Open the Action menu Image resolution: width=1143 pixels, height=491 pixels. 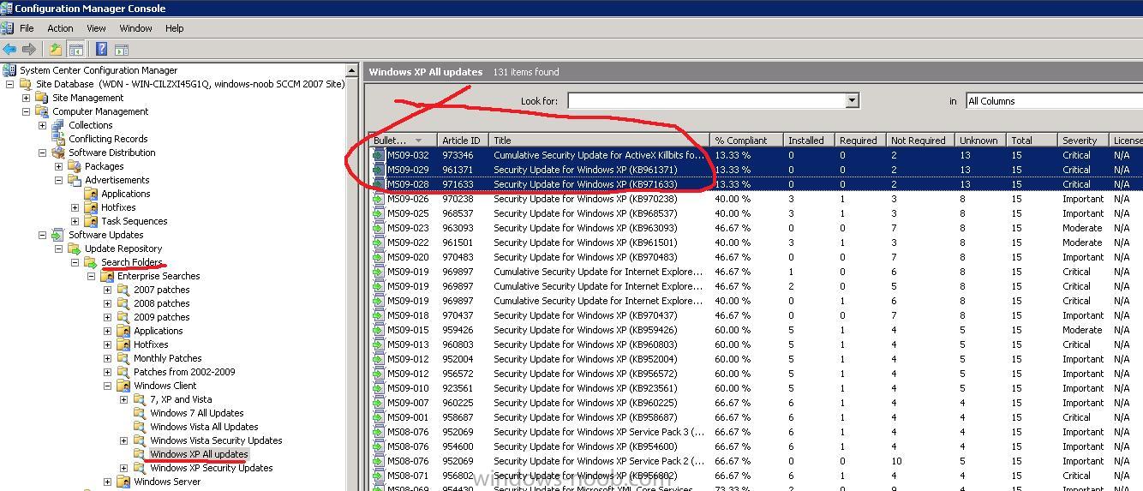click(x=60, y=28)
